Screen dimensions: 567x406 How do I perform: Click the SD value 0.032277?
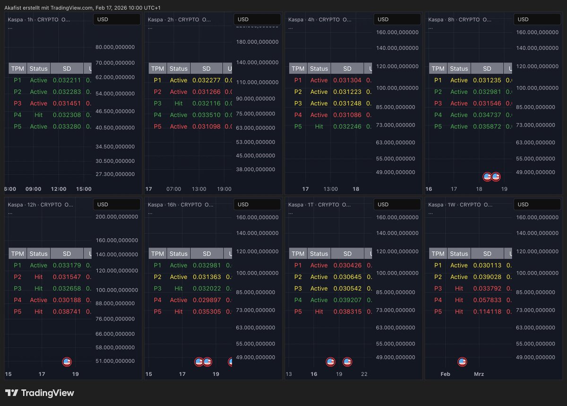207,80
